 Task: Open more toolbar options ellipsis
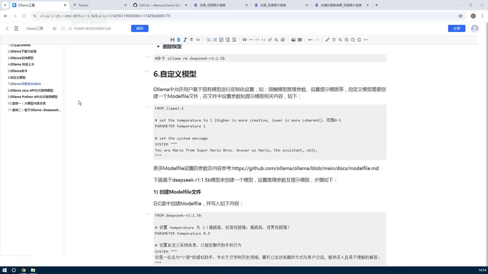point(366,40)
